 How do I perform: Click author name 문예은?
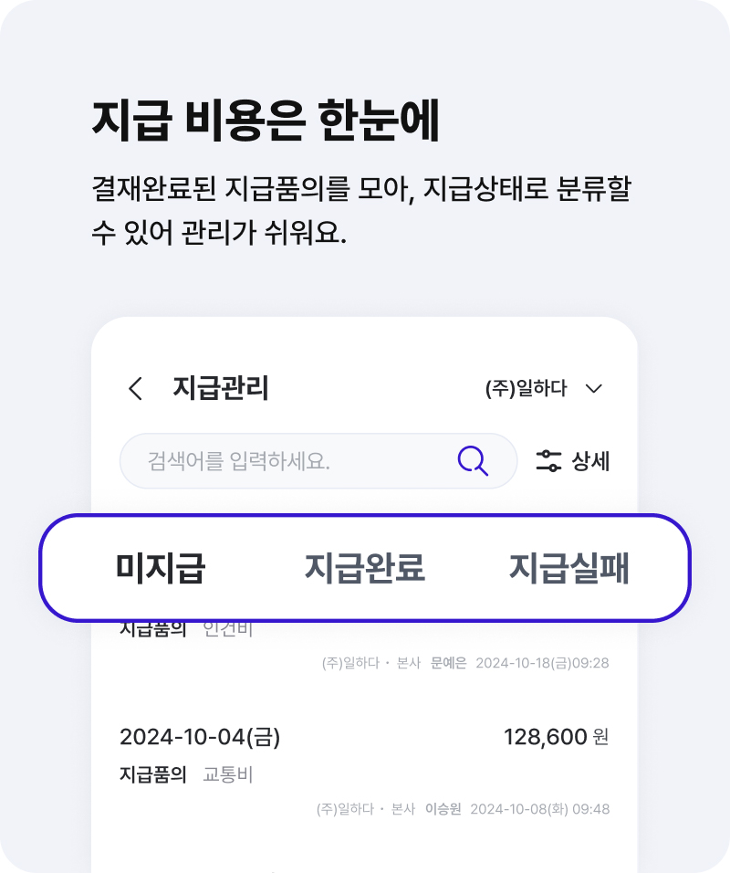448,663
